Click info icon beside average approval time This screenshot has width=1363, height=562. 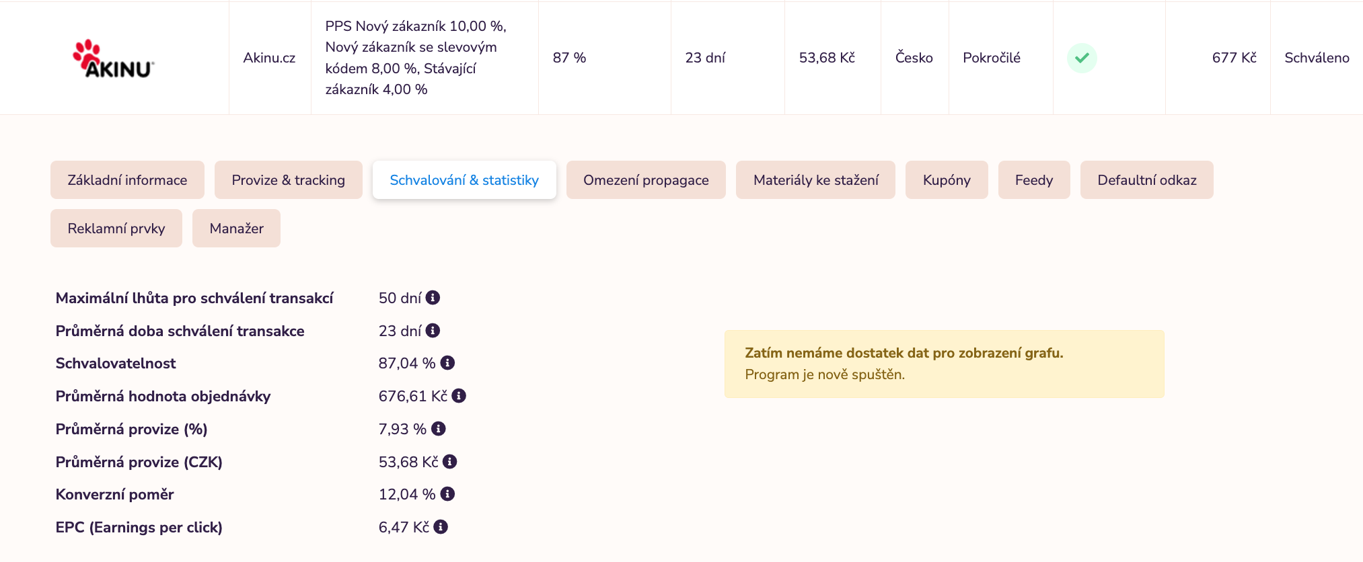point(433,330)
